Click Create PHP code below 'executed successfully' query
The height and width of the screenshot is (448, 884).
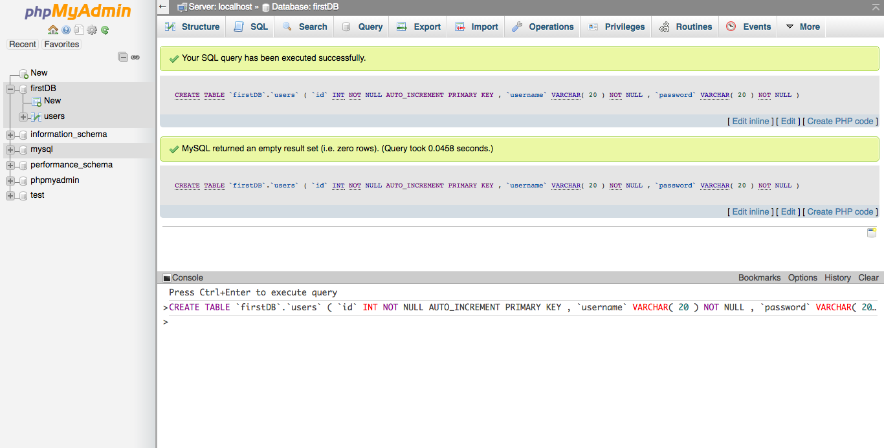[840, 121]
